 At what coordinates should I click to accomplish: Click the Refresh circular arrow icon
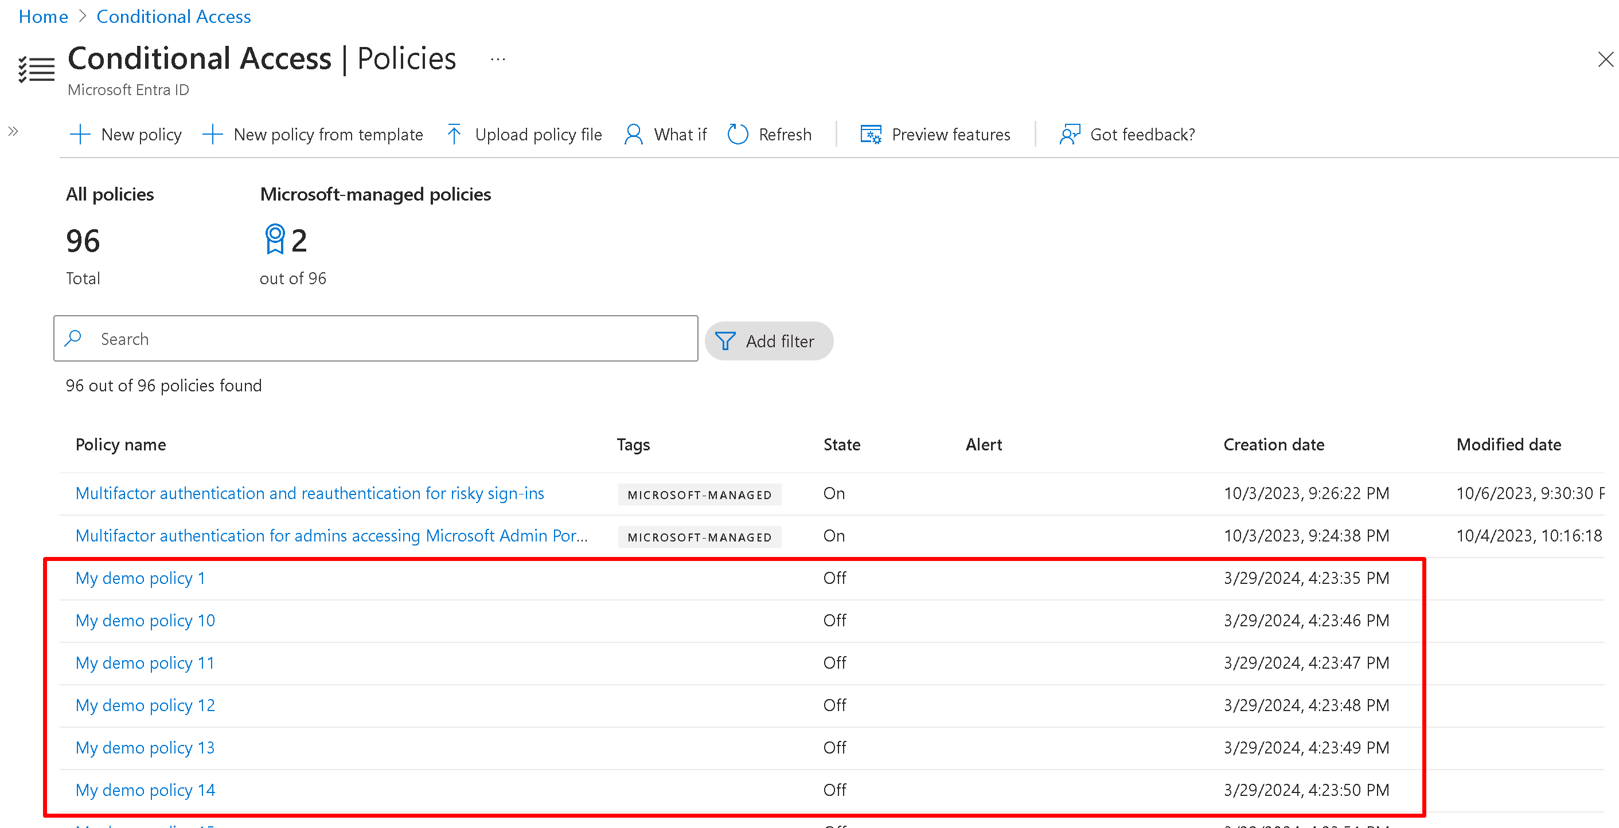[x=737, y=134]
